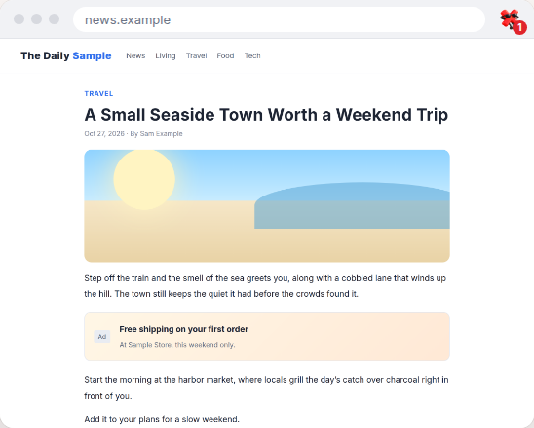534x428 pixels.
Task: Open the Living nav link
Action: tap(166, 55)
